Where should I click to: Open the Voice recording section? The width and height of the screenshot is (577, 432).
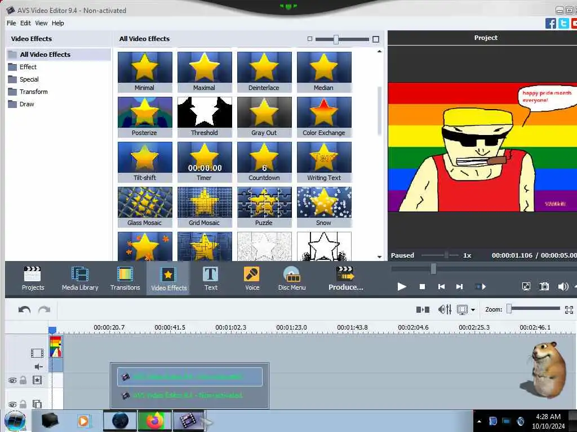point(252,279)
